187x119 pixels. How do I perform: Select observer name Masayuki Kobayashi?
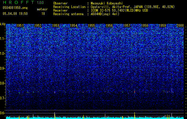[x=107, y=3]
